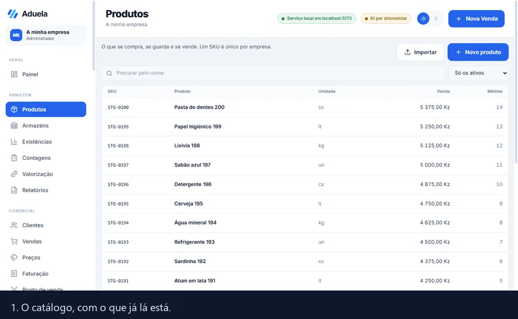The height and width of the screenshot is (319, 518).
Task: Open the ME company avatar
Action: [x=16, y=35]
